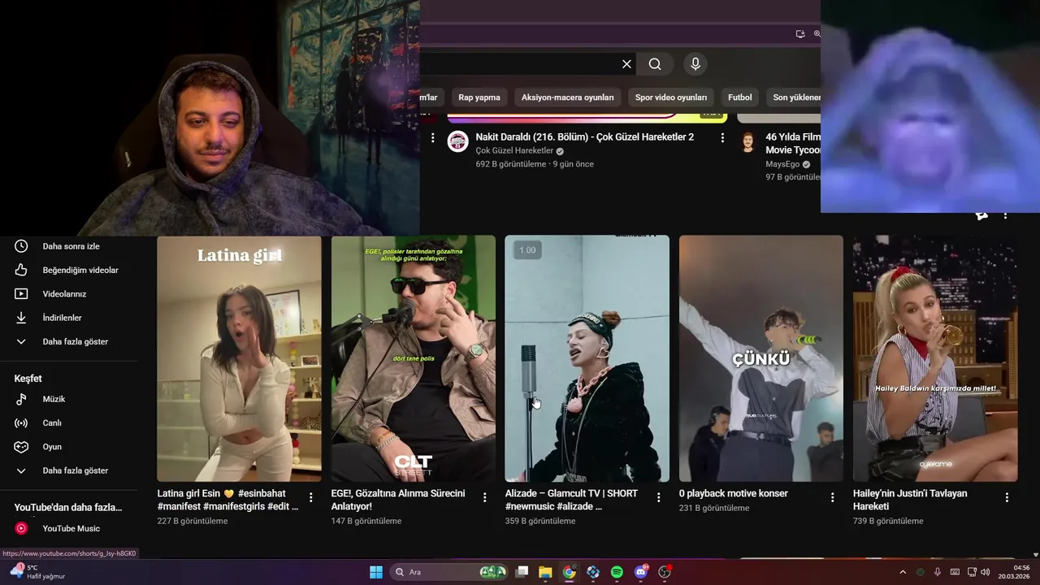Open options for Hailey'nin Justin'i short
Viewport: 1040px width, 585px height.
[x=1007, y=497]
